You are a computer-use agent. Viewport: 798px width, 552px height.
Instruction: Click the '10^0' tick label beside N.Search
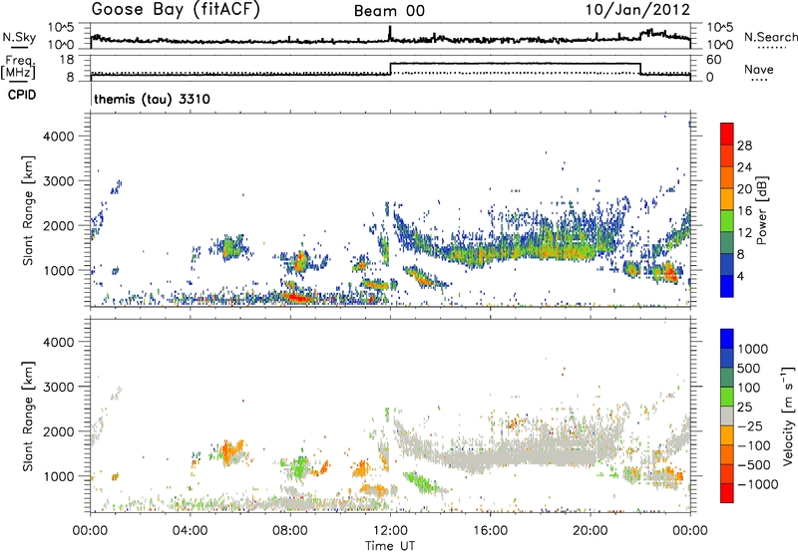point(720,45)
